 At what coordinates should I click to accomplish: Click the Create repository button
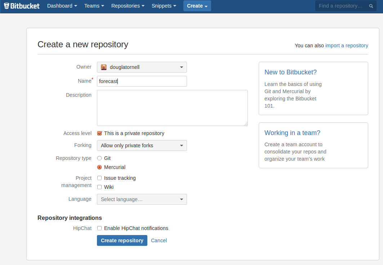pyautogui.click(x=122, y=240)
